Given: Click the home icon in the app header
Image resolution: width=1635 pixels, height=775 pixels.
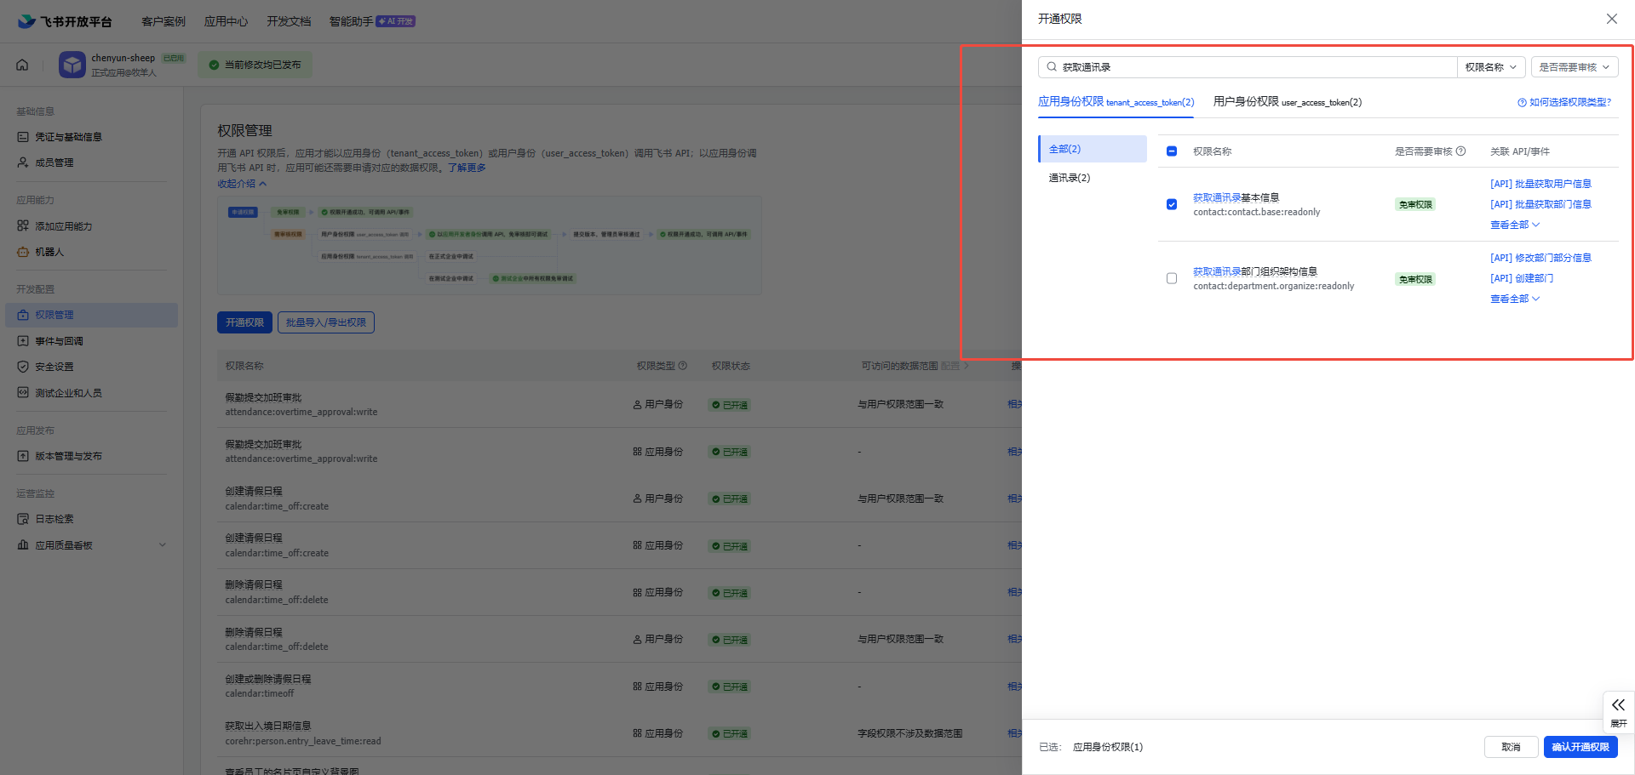Looking at the screenshot, I should pyautogui.click(x=22, y=65).
